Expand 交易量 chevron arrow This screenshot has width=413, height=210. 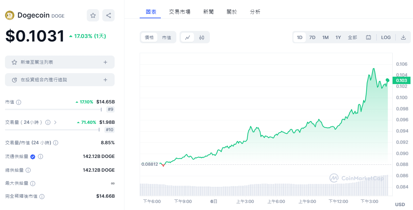click(x=55, y=122)
